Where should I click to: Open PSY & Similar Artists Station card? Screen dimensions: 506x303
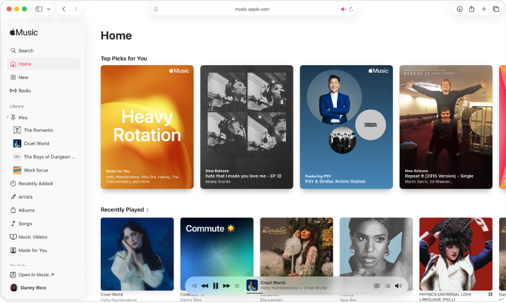(x=346, y=127)
